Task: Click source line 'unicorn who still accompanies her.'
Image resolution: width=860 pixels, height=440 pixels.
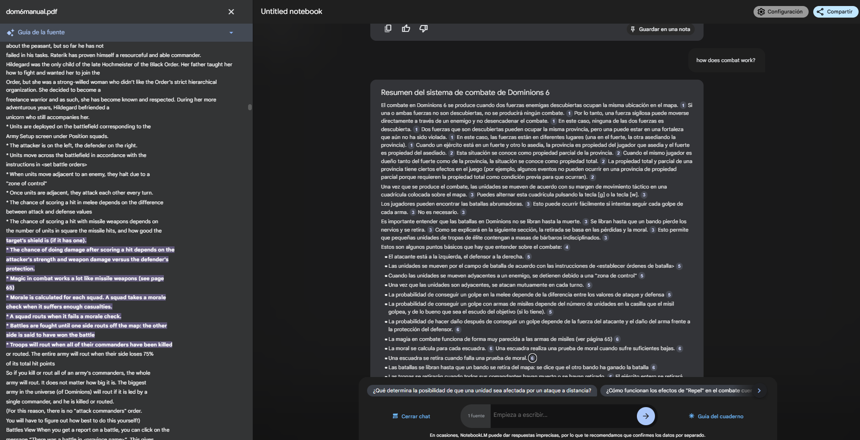Action: pos(48,117)
